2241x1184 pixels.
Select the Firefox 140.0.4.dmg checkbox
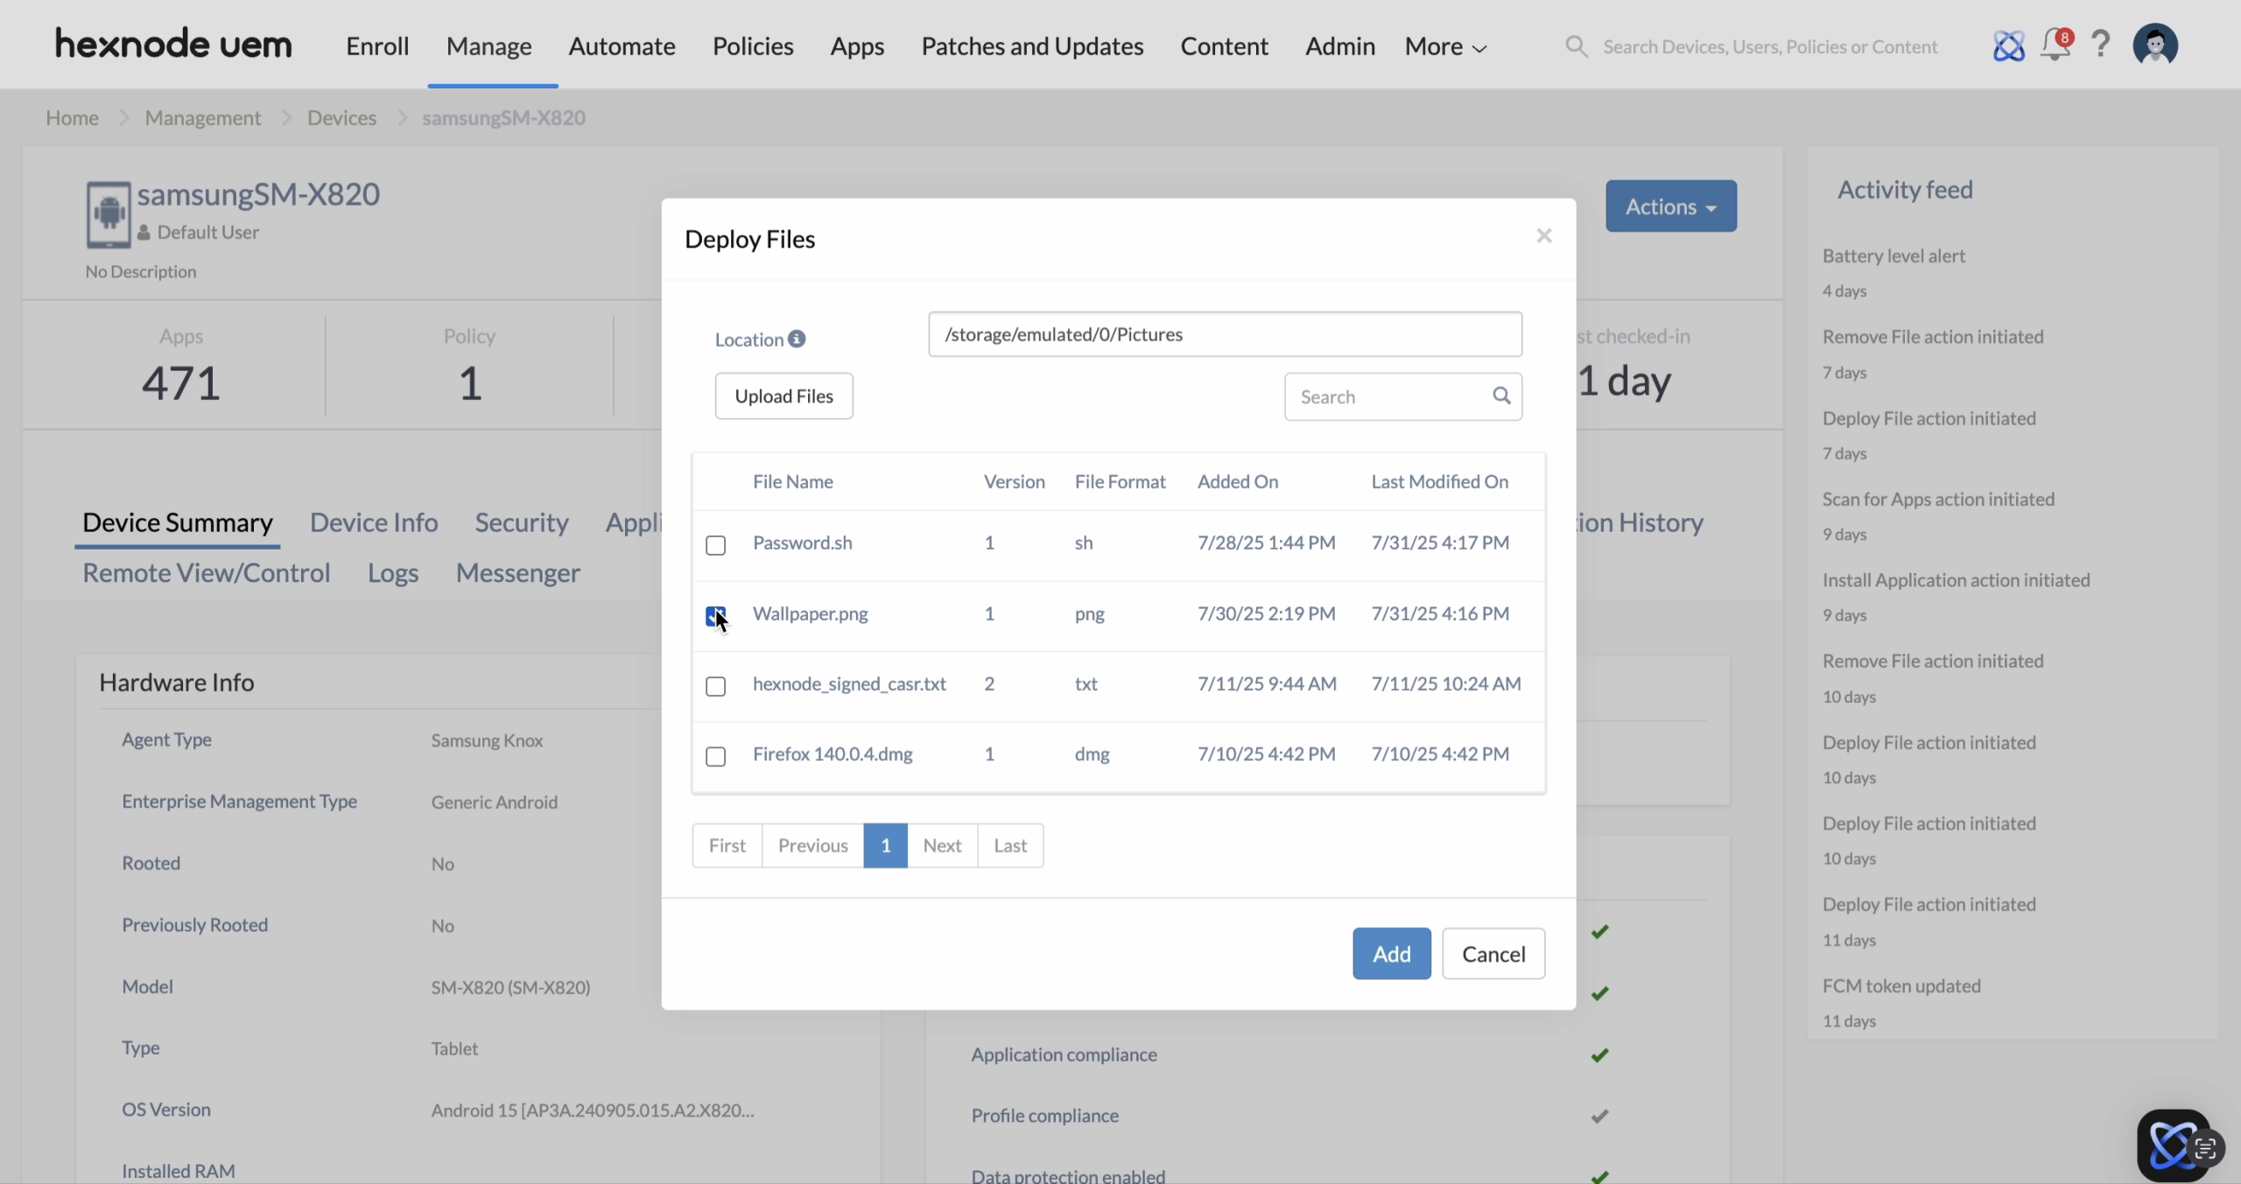coord(716,756)
